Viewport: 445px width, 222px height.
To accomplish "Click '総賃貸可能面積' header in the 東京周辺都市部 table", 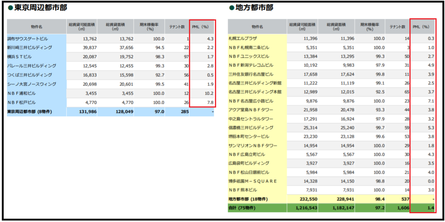I will coord(82,24).
